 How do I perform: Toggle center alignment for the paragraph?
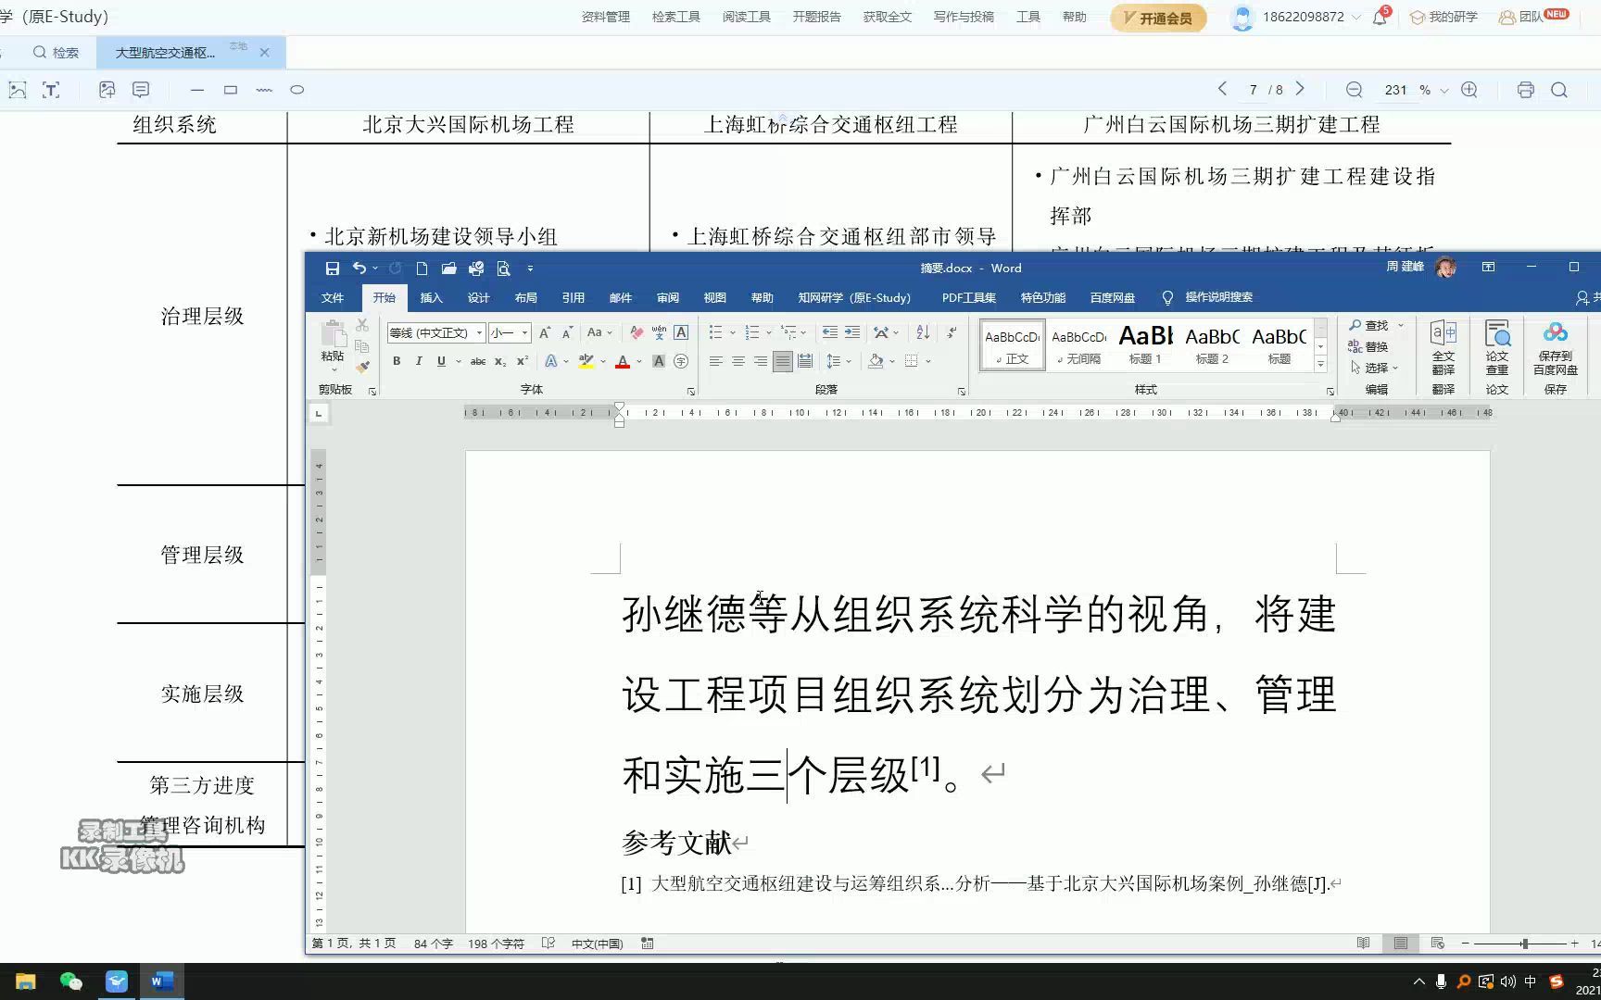(x=737, y=361)
